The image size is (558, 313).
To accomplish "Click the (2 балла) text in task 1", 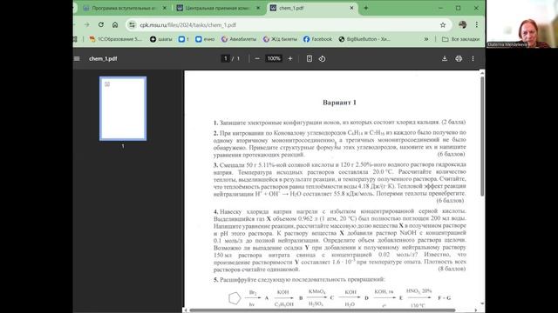I will 453,122.
